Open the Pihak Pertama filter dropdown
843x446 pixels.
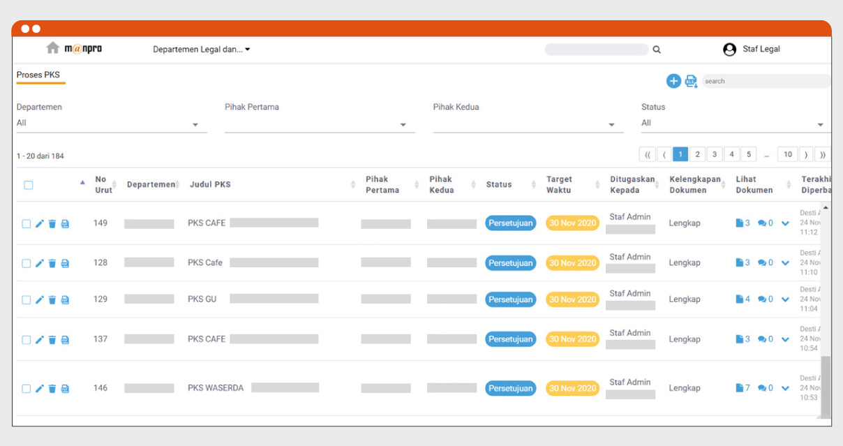pos(320,124)
